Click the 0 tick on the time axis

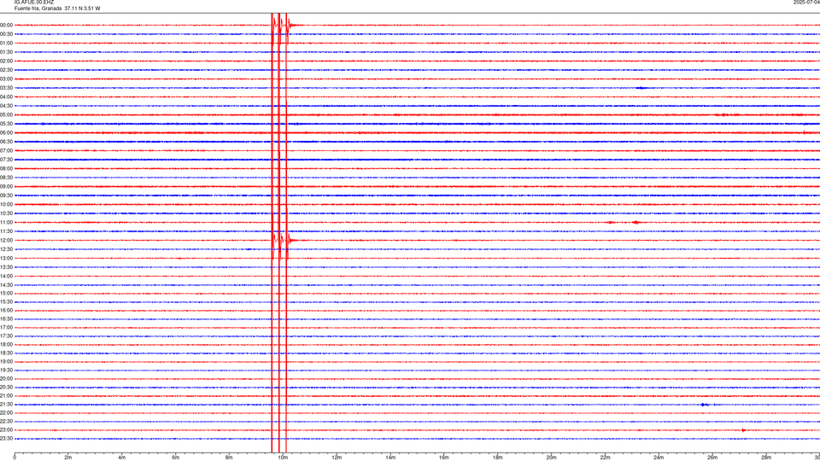point(15,458)
